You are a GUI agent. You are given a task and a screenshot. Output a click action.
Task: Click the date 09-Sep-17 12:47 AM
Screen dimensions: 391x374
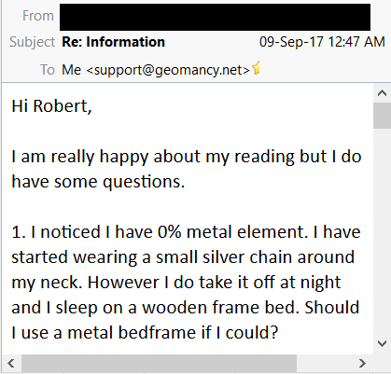coord(322,42)
